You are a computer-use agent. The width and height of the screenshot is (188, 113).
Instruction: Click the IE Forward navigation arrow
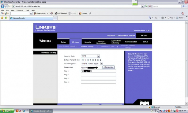coord(7,6)
